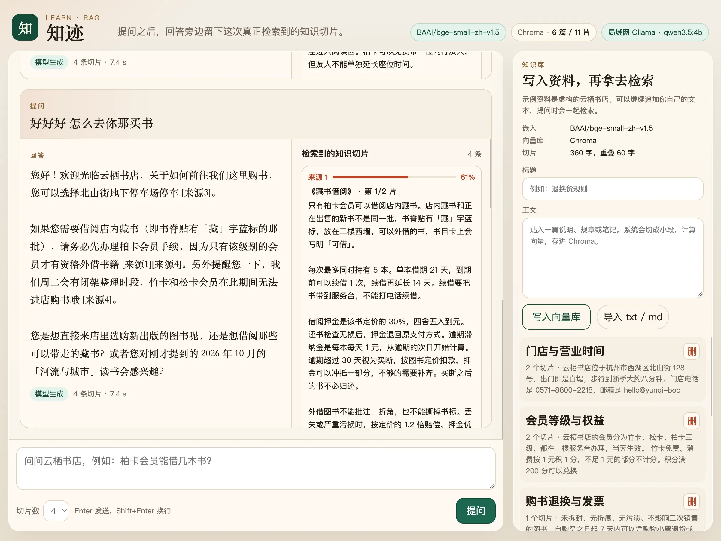
Task: Click the 写入向量库 button
Action: coord(556,317)
